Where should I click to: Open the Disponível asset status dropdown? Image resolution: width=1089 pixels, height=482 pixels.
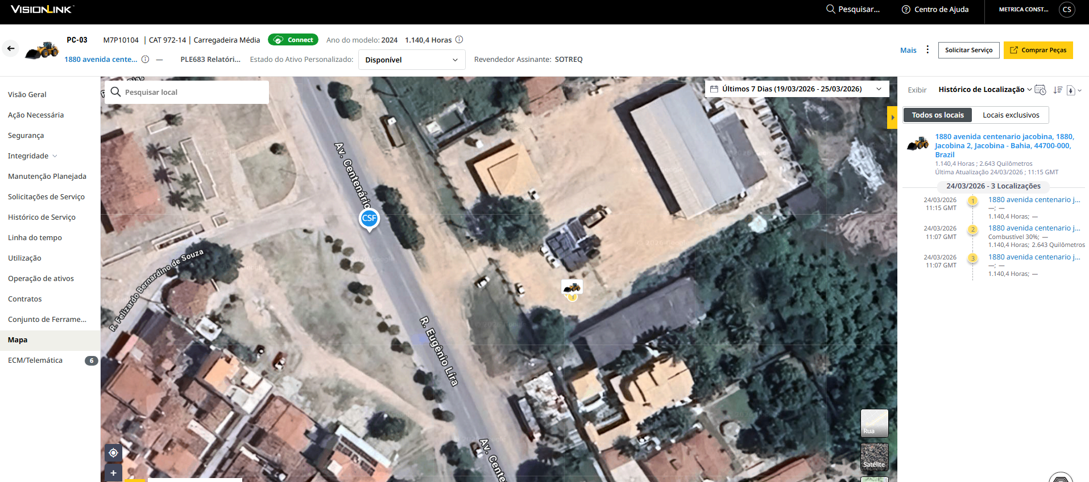pos(411,60)
